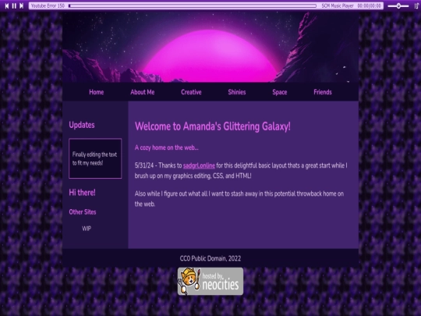This screenshot has width=421, height=316.
Task: Click the Welcome to Amanda's Glittering Galaxy heading
Action: coord(213,126)
